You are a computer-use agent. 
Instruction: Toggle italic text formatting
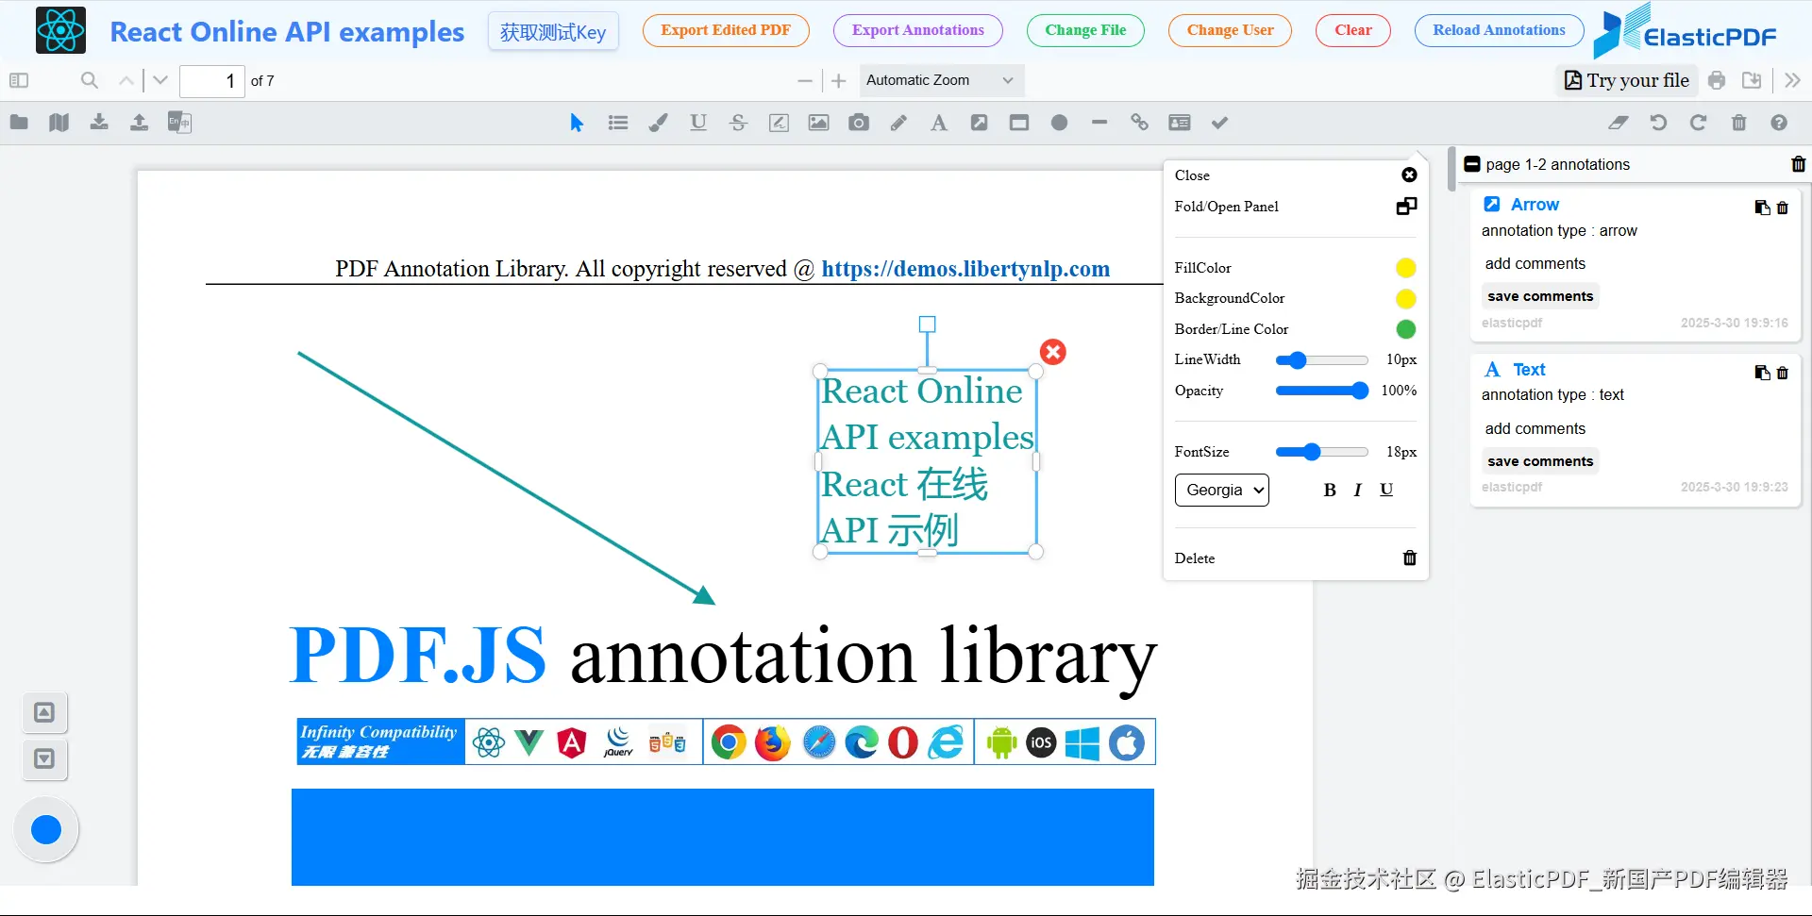point(1358,490)
